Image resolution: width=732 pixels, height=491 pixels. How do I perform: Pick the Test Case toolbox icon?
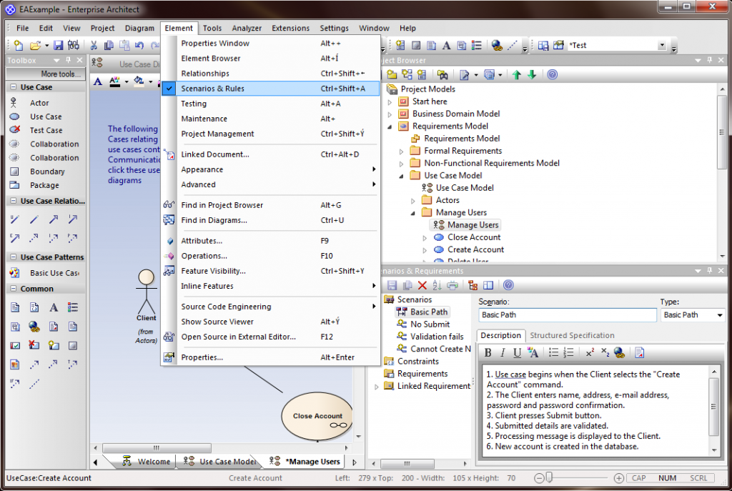[x=14, y=130]
